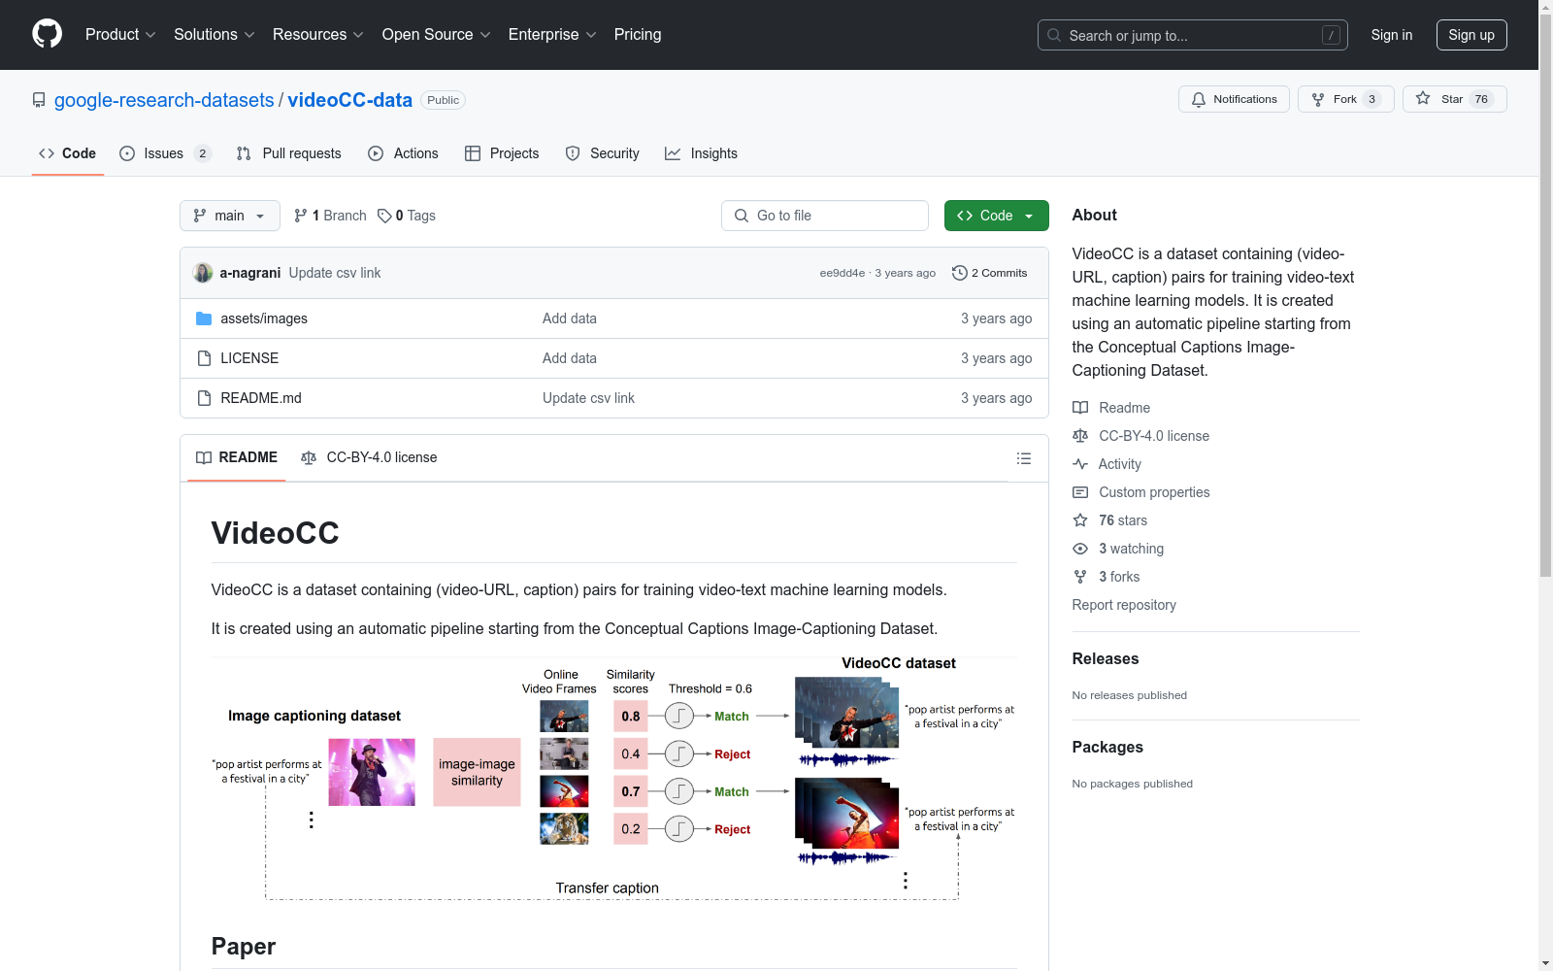The image size is (1553, 971).
Task: Click the Notifications button
Action: (x=1234, y=99)
